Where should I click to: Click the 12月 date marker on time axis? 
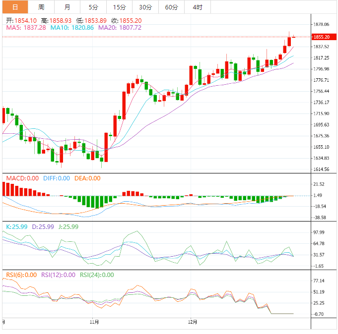click(x=193, y=322)
